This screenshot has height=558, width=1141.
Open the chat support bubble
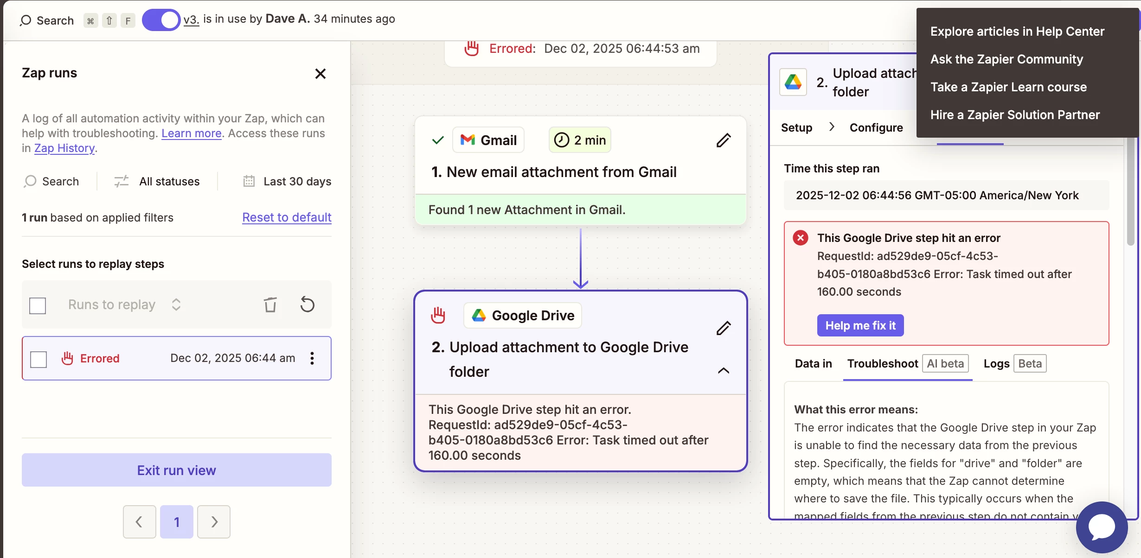coord(1102,527)
